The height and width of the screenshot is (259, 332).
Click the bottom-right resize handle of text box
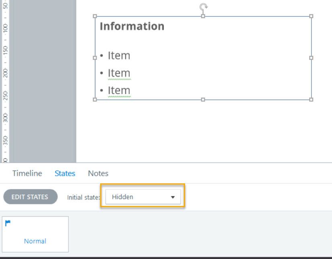[311, 99]
